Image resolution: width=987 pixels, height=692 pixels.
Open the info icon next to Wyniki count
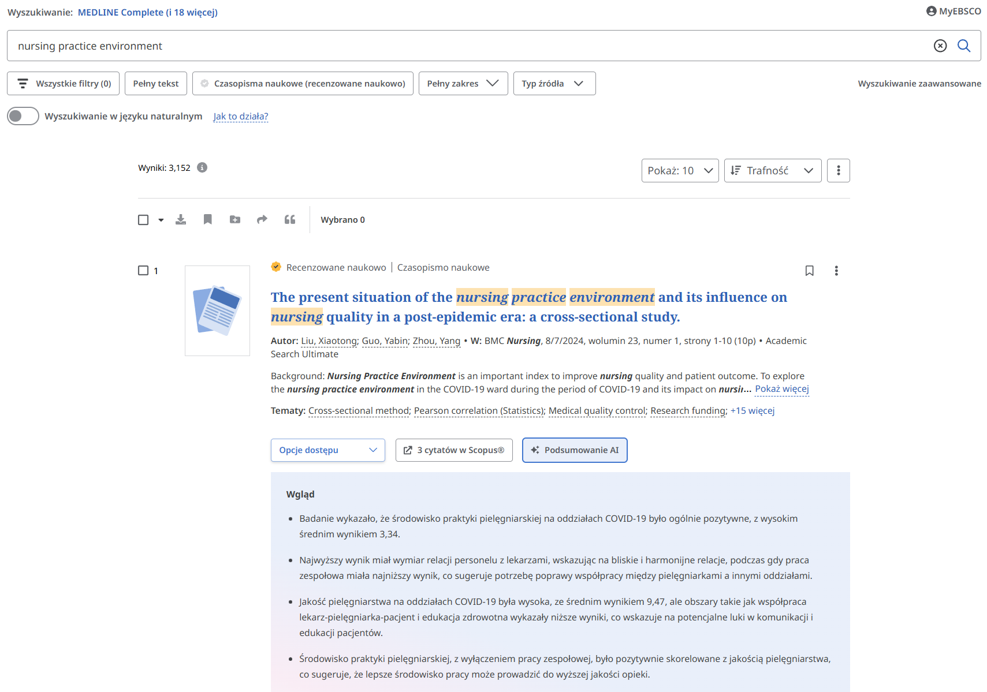click(202, 167)
